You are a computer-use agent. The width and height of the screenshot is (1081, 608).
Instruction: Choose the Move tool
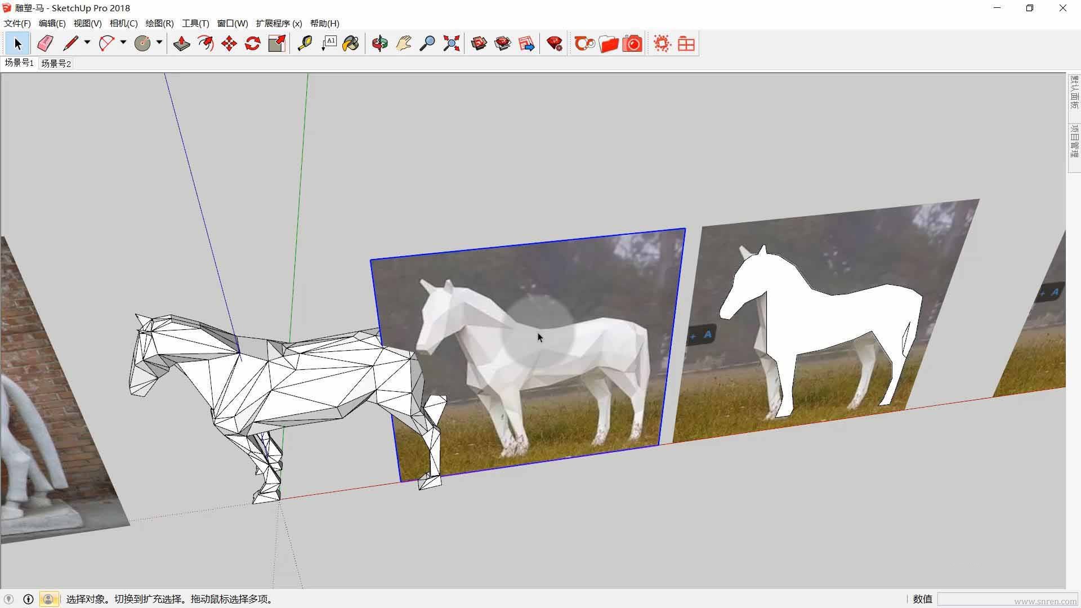(x=229, y=43)
